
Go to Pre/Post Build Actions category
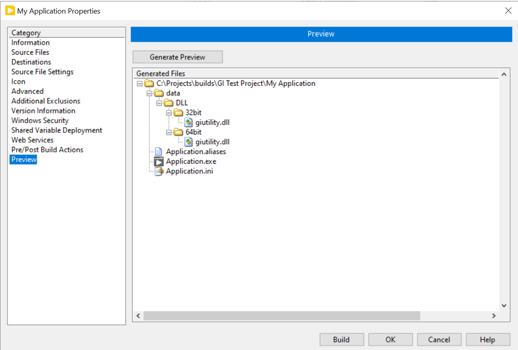47,150
